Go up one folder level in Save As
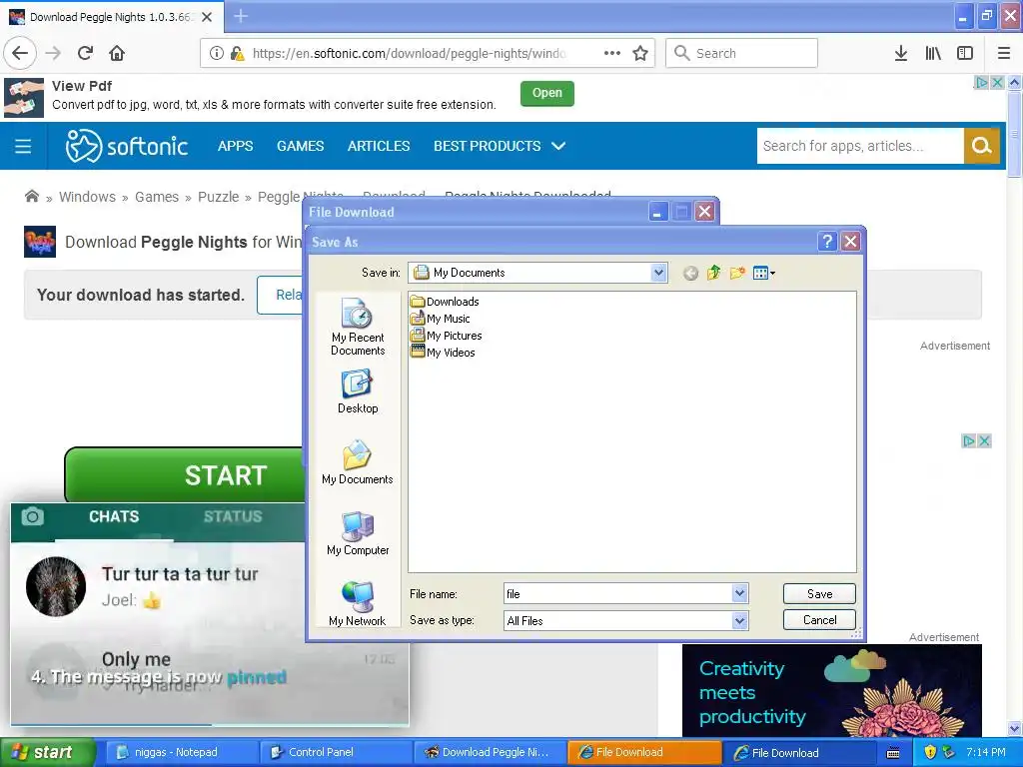 coord(713,273)
